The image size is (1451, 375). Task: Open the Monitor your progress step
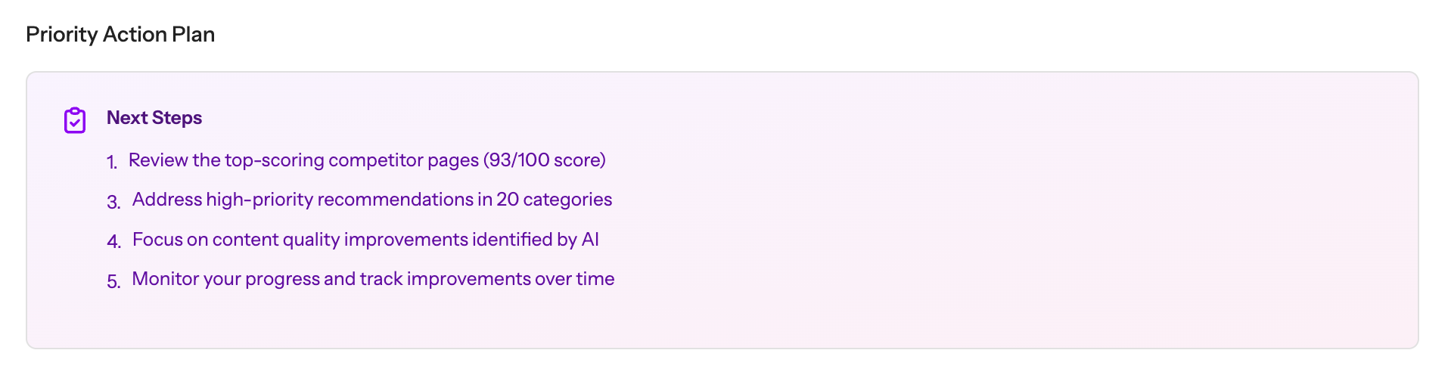tap(372, 279)
